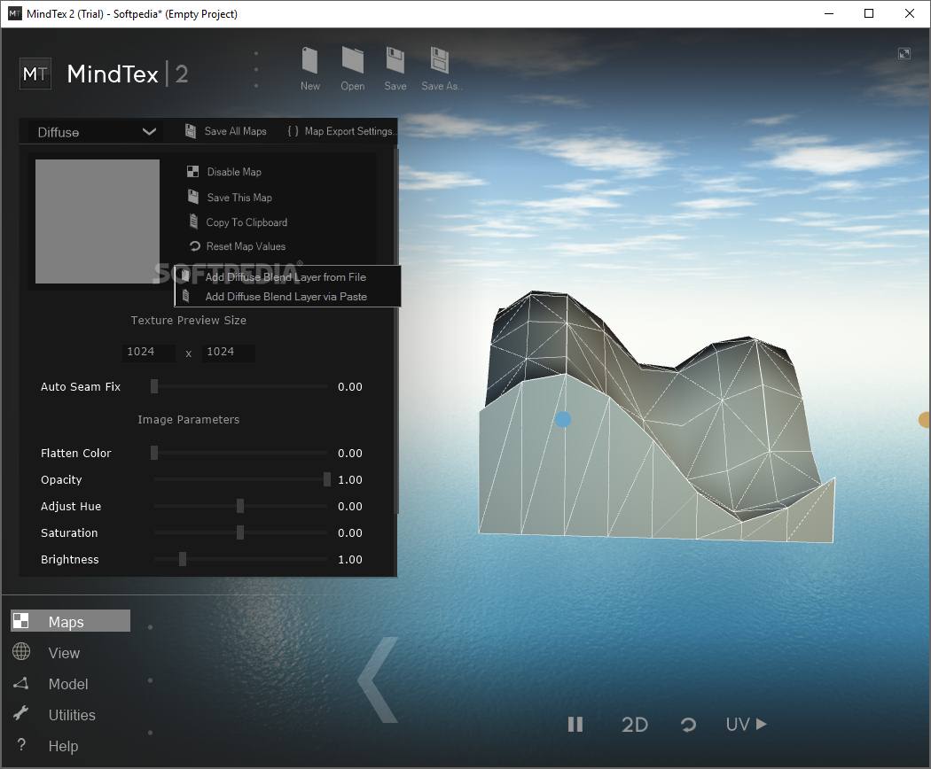Maximize the MindTex 2 window
This screenshot has width=931, height=769.
point(869,13)
